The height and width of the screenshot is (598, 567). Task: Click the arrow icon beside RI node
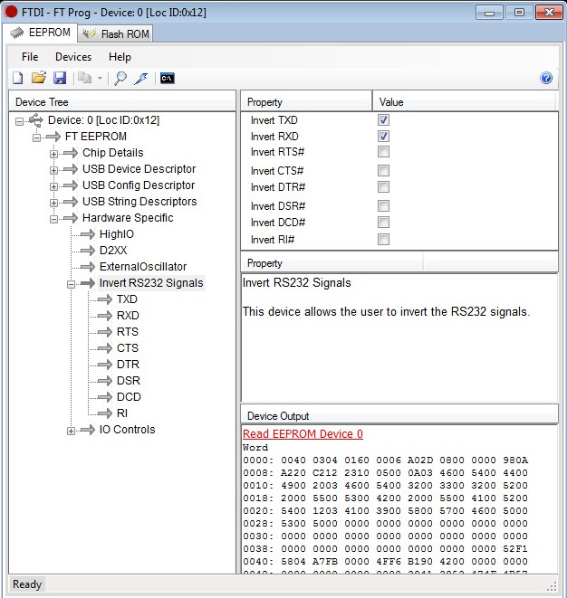tap(105, 413)
